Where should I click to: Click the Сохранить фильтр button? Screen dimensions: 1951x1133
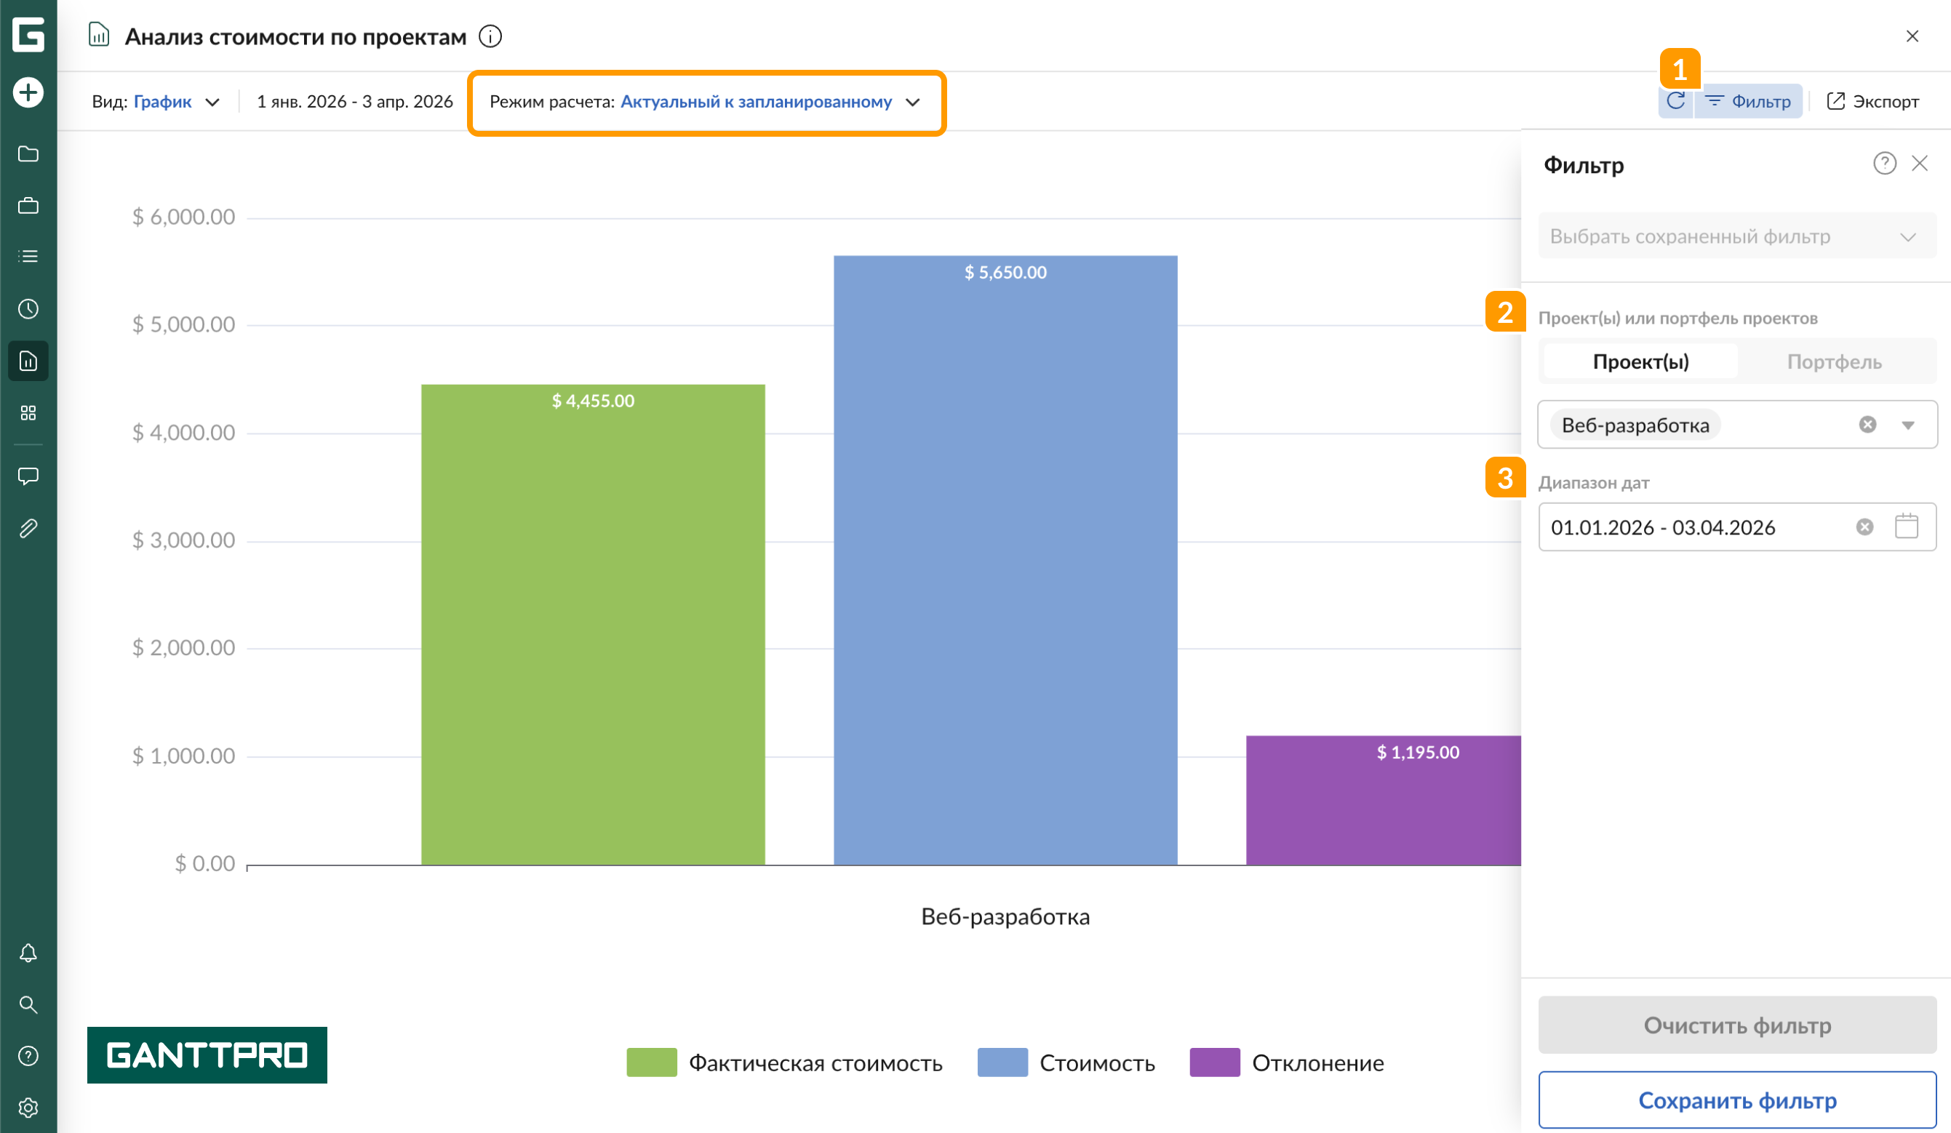pos(1736,1100)
